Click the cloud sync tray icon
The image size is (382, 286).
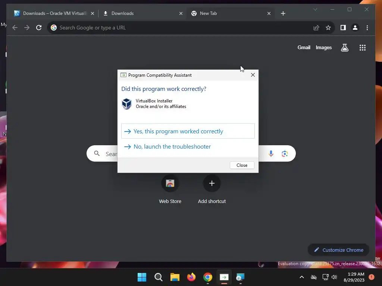314,277
